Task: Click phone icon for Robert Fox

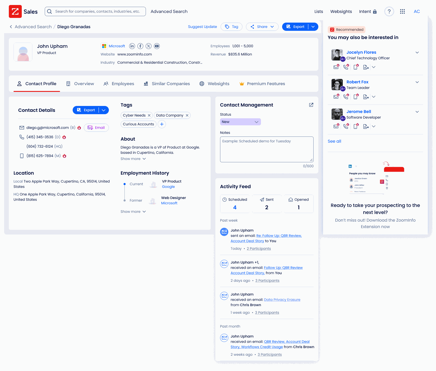Action: [346, 97]
